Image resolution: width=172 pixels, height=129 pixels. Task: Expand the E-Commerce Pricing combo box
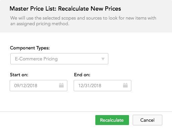tap(59, 59)
